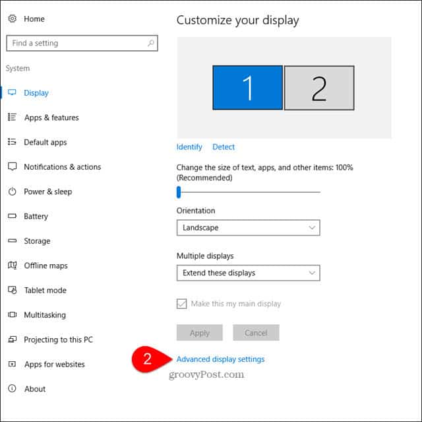The width and height of the screenshot is (422, 422).
Task: Click the Home gear icon
Action: [12, 18]
